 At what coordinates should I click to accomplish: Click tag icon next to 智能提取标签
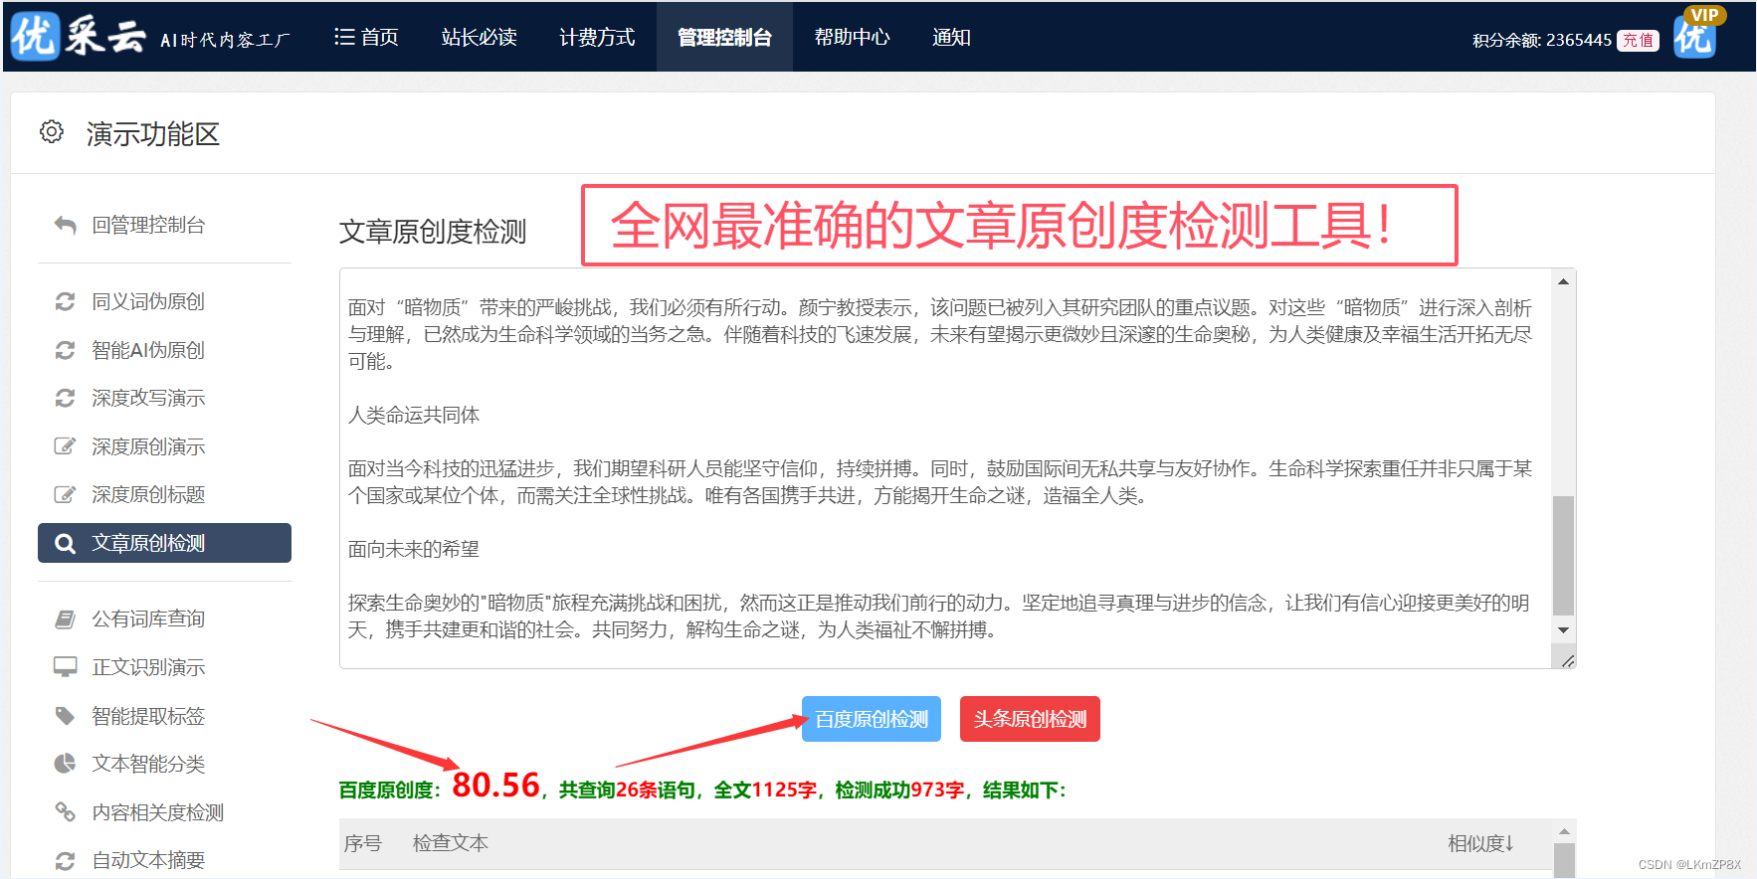65,716
